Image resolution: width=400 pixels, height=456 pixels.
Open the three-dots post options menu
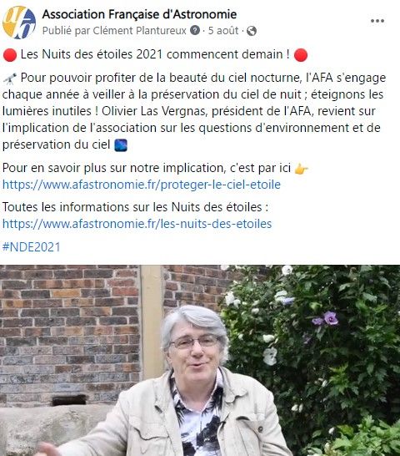[377, 21]
